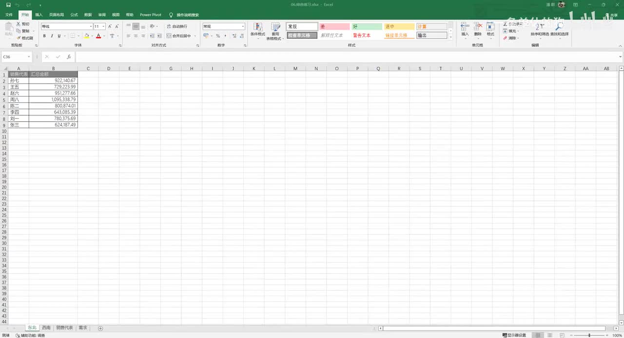624x338 pixels.
Task: Click the percent style button
Action: point(218,36)
